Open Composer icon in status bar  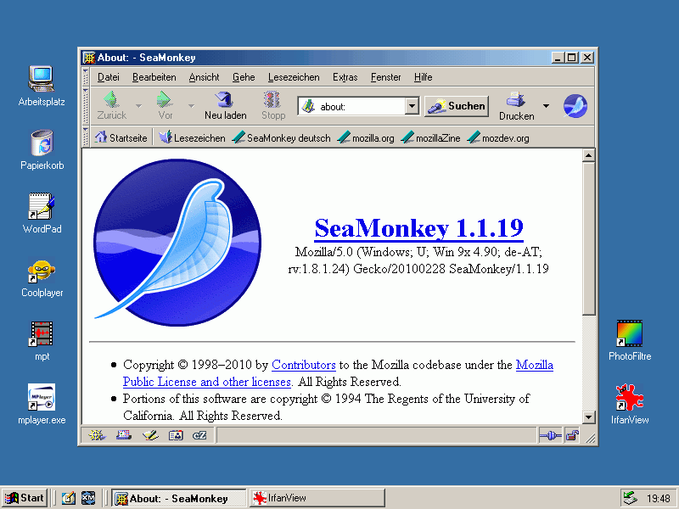point(150,435)
